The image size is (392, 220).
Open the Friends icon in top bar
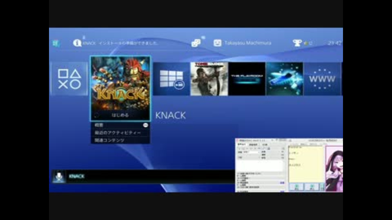(196, 43)
